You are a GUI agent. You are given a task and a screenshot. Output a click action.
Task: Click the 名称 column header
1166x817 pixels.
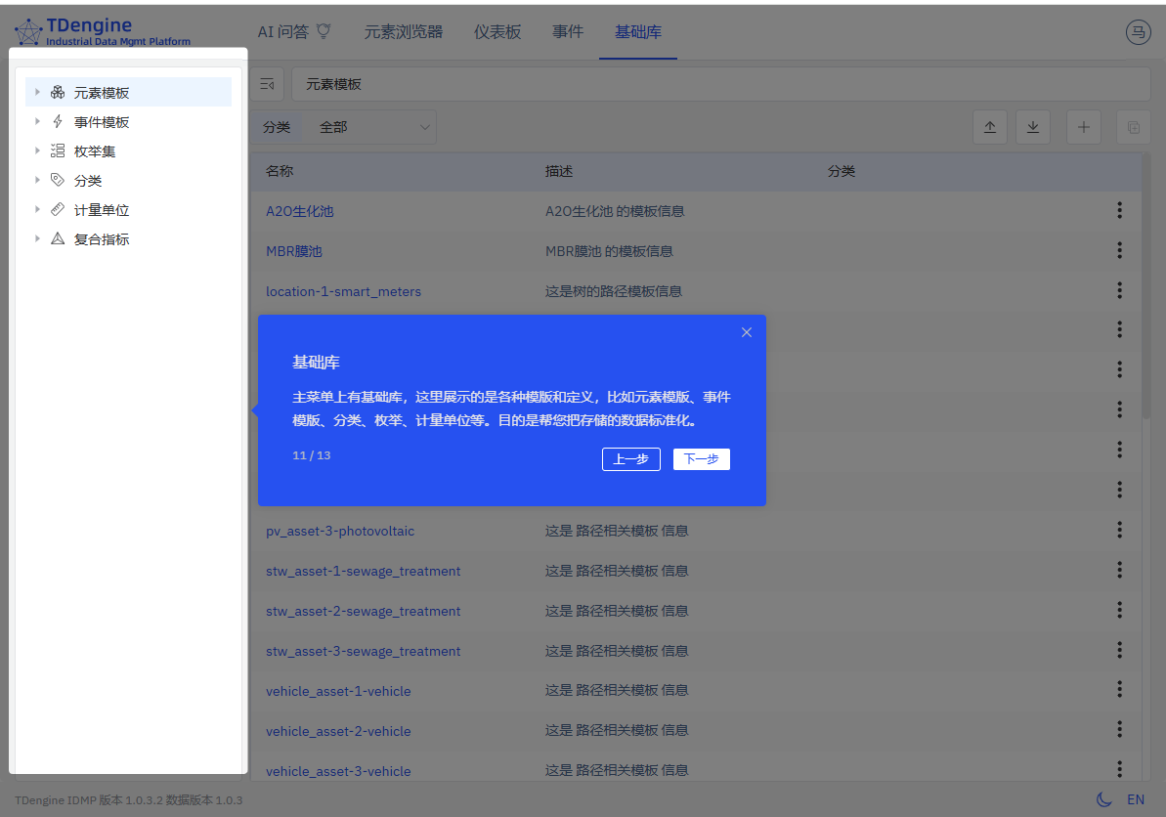(280, 171)
